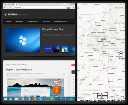The width and height of the screenshot is (128, 105).
Task: Open the red extension icon in Chrome toolbar
Action: point(69,7)
